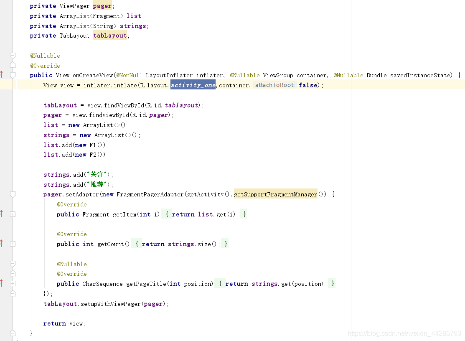This screenshot has width=465, height=341.
Task: Expand the folded getPageTitle method
Action: (13, 283)
